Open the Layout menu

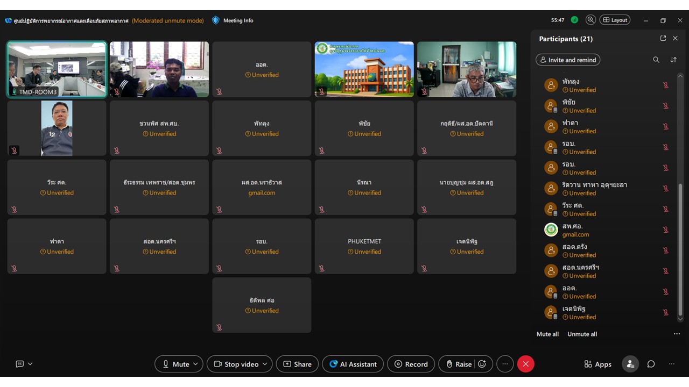coord(615,20)
